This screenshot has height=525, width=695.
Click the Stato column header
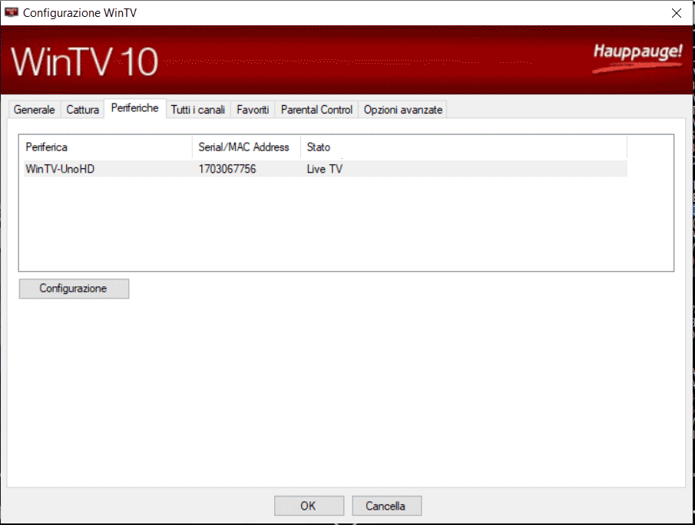point(464,147)
